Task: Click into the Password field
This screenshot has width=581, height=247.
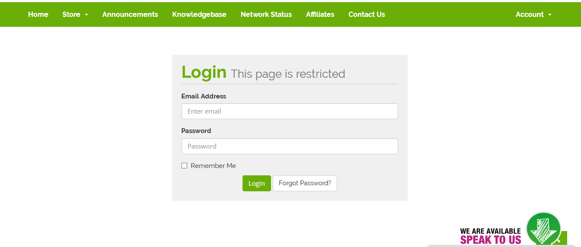Action: point(290,146)
